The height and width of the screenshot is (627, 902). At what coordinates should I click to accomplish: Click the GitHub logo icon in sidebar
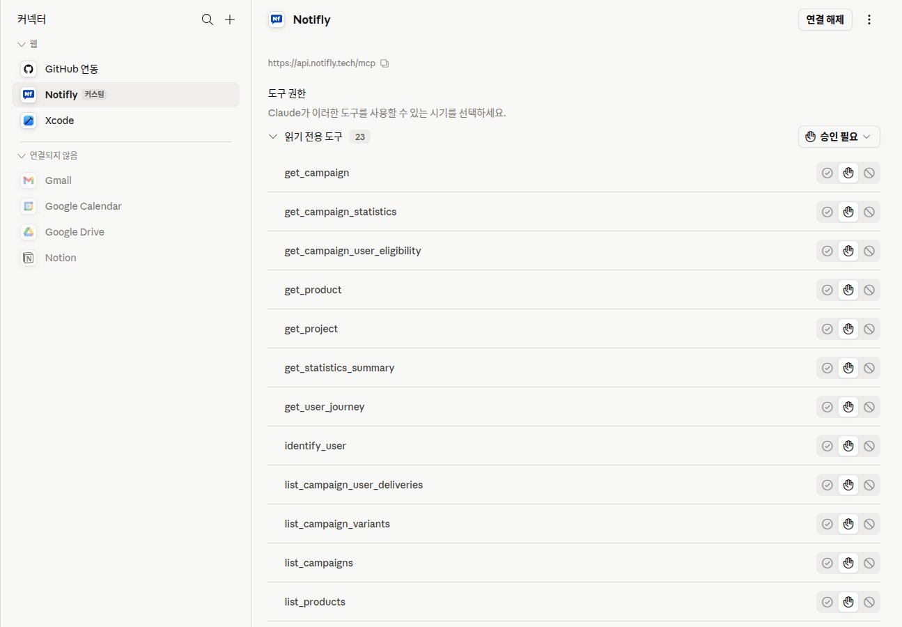tap(29, 69)
